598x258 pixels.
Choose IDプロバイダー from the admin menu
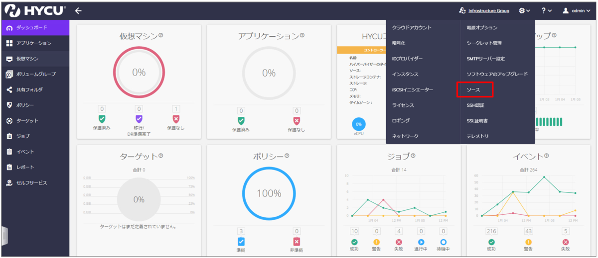407,59
